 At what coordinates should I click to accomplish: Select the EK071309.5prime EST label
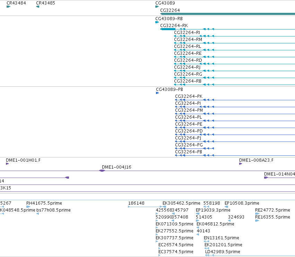[x=174, y=224]
